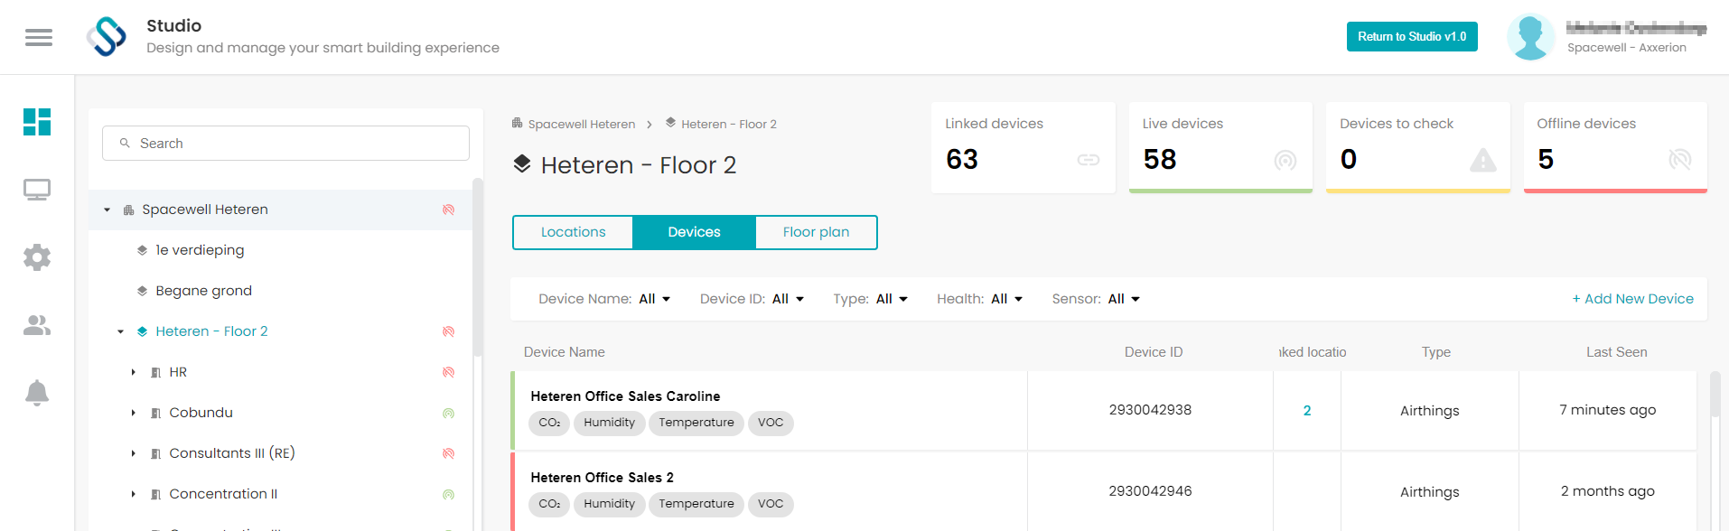
Task: Switch to the Locations tab
Action: pos(573,232)
